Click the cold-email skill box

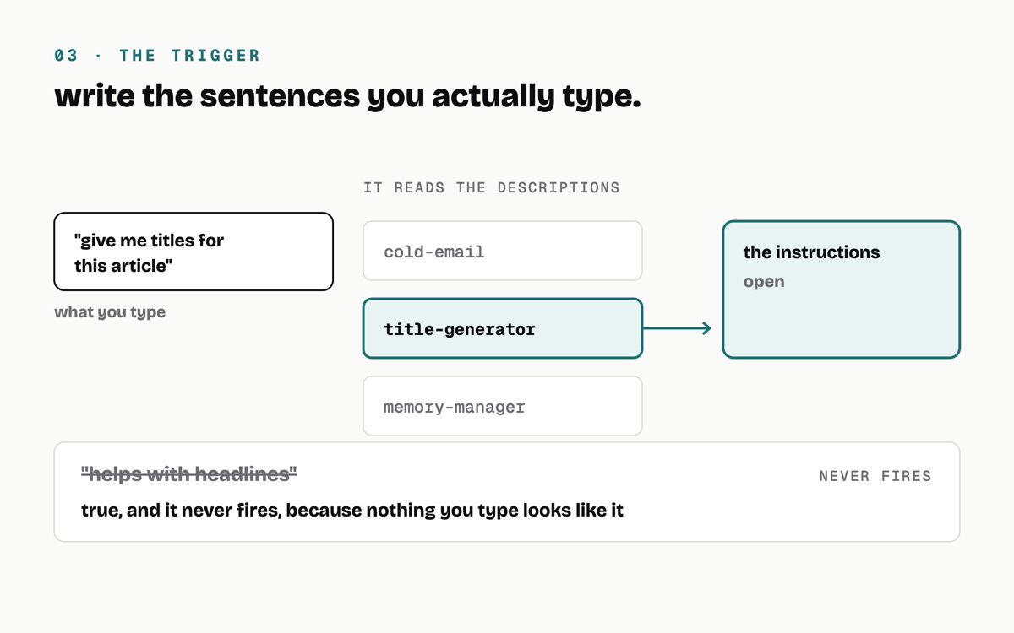click(503, 251)
